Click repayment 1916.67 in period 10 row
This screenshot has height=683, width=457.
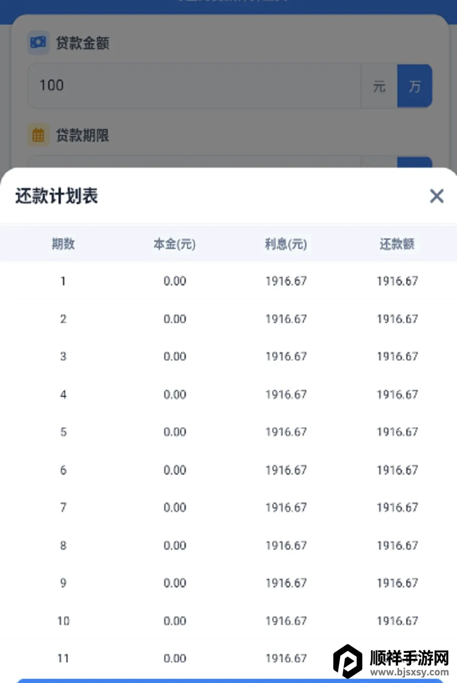click(x=397, y=621)
